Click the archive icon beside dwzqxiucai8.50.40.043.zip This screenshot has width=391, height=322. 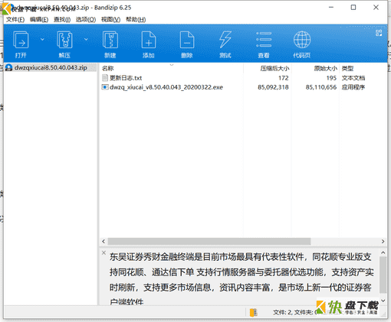coord(9,67)
